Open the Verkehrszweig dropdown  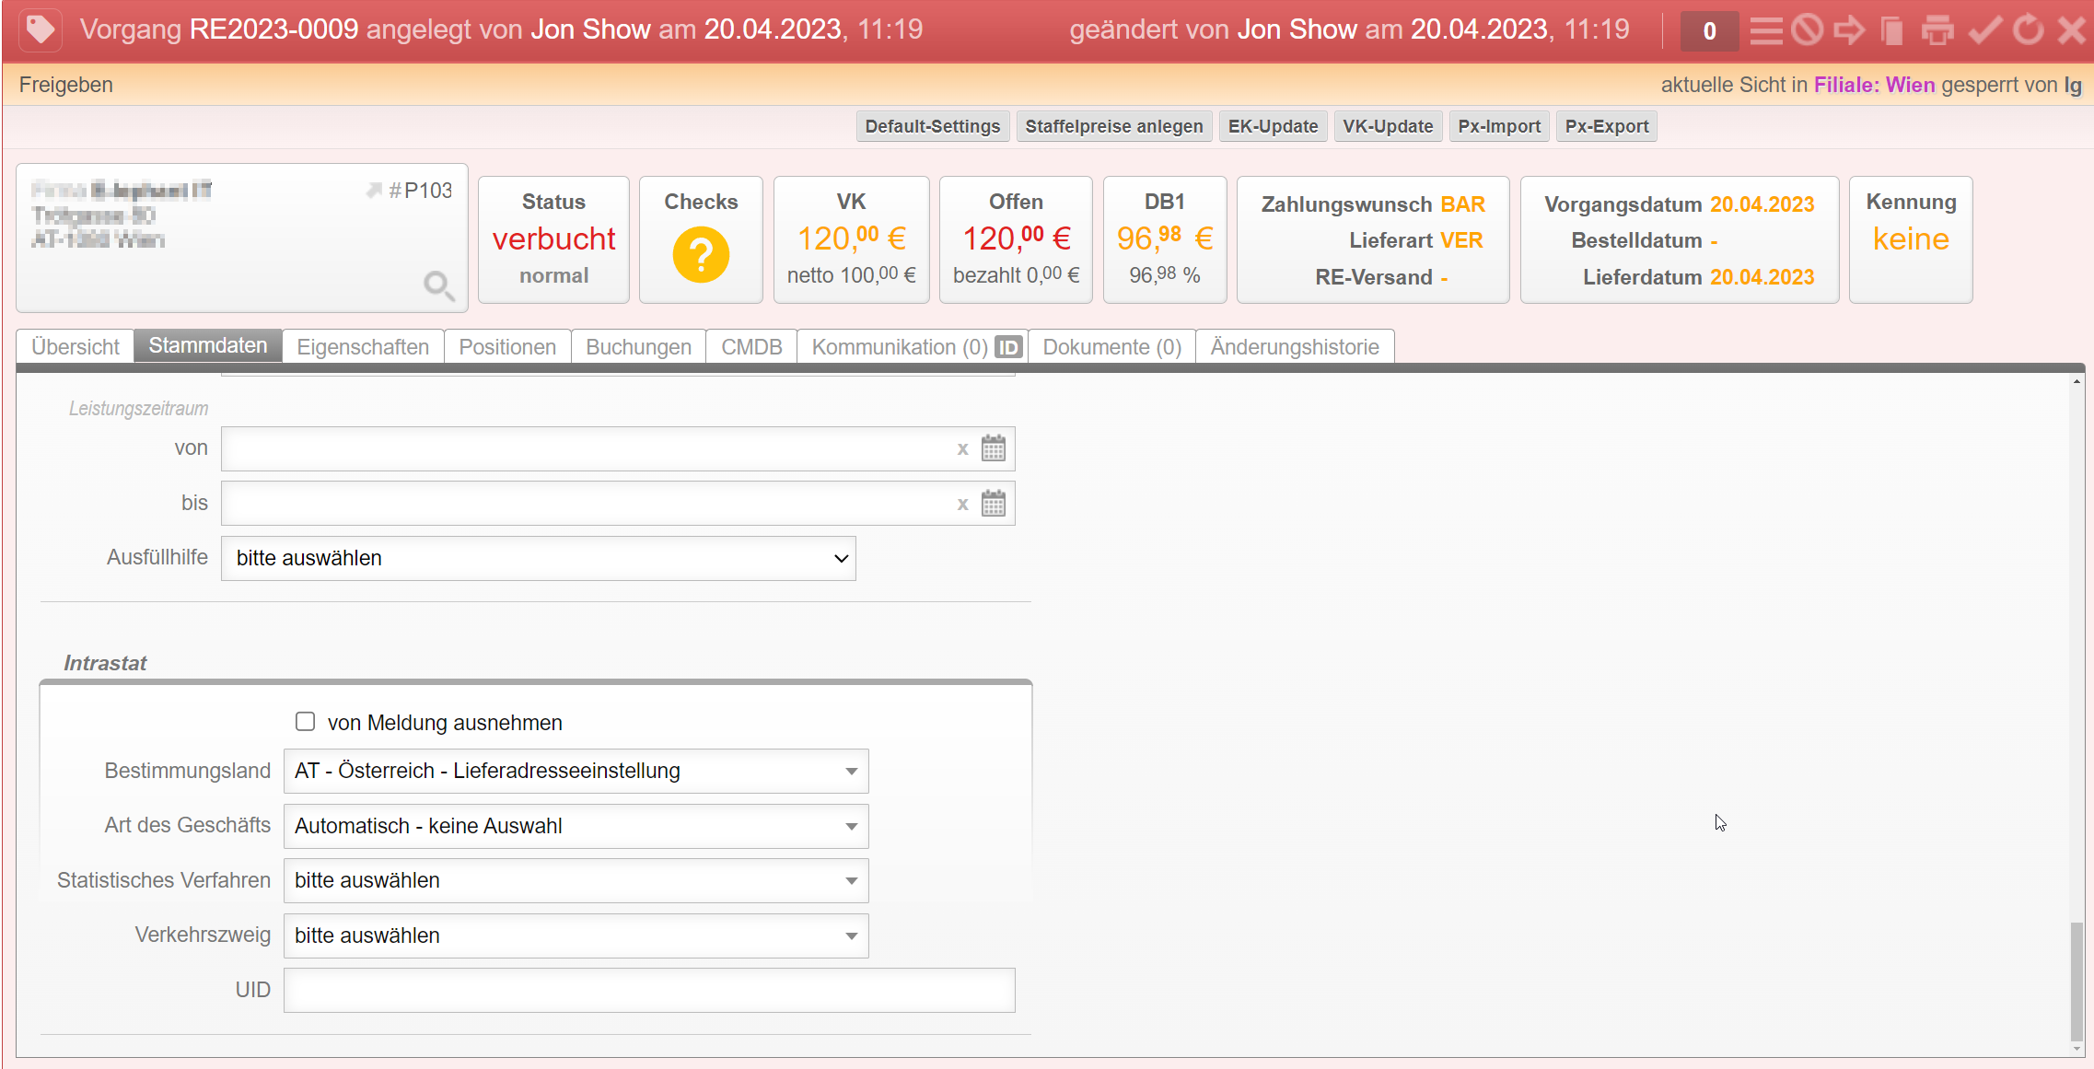(576, 935)
